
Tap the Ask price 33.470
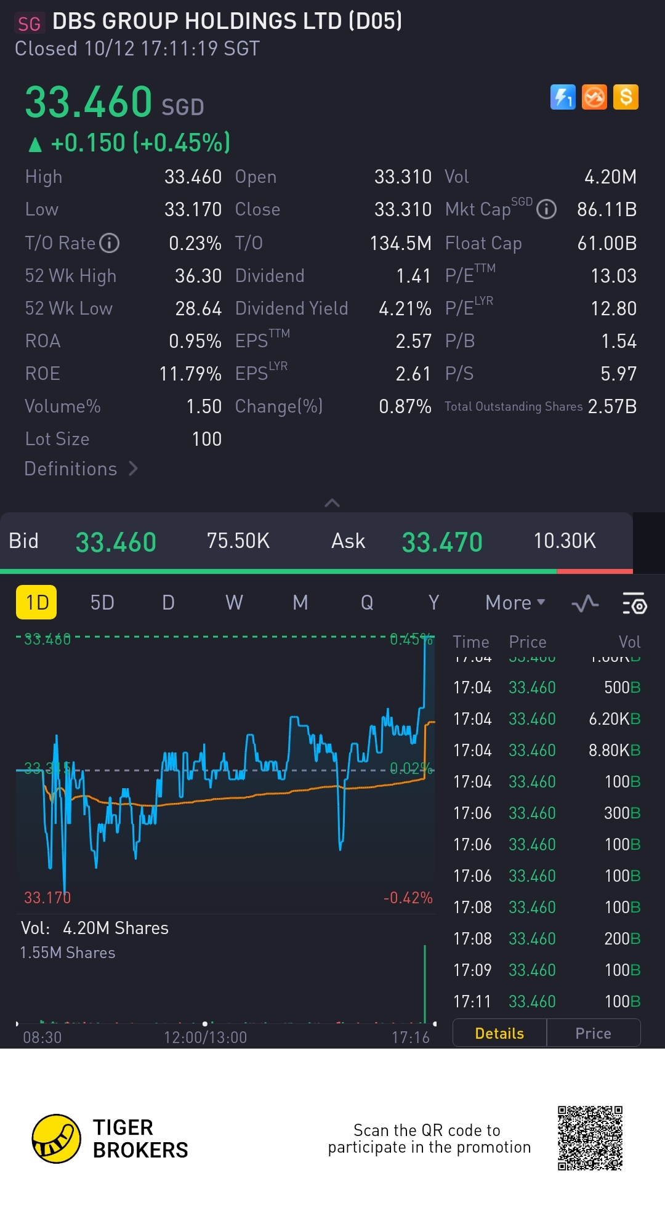tap(442, 542)
